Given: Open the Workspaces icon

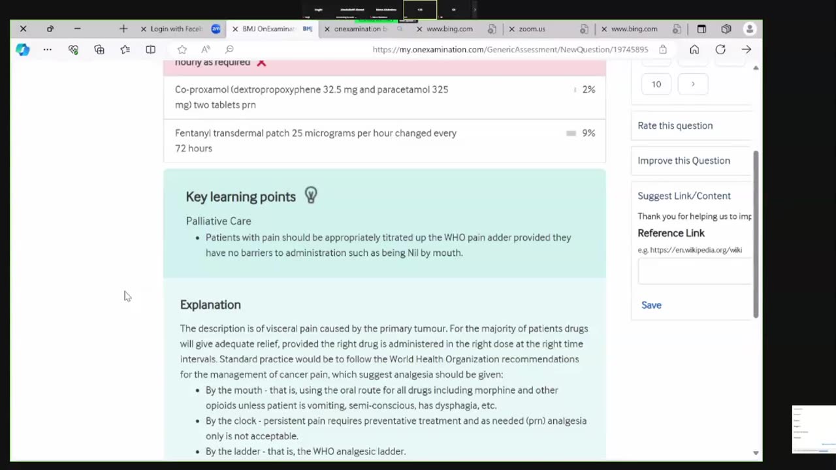Looking at the screenshot, I should (x=726, y=29).
